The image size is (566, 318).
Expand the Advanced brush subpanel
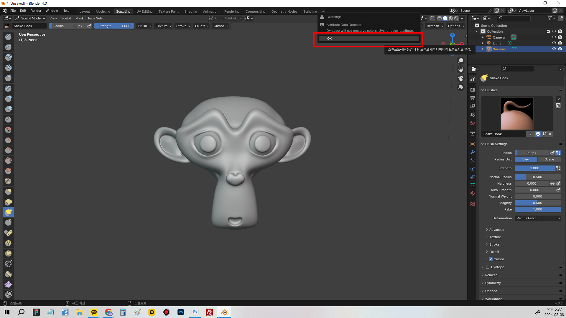point(496,230)
